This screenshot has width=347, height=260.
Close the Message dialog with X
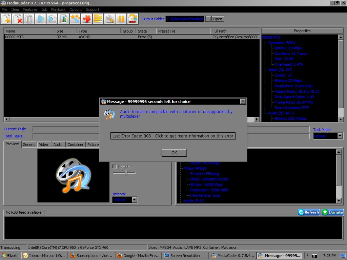243,102
